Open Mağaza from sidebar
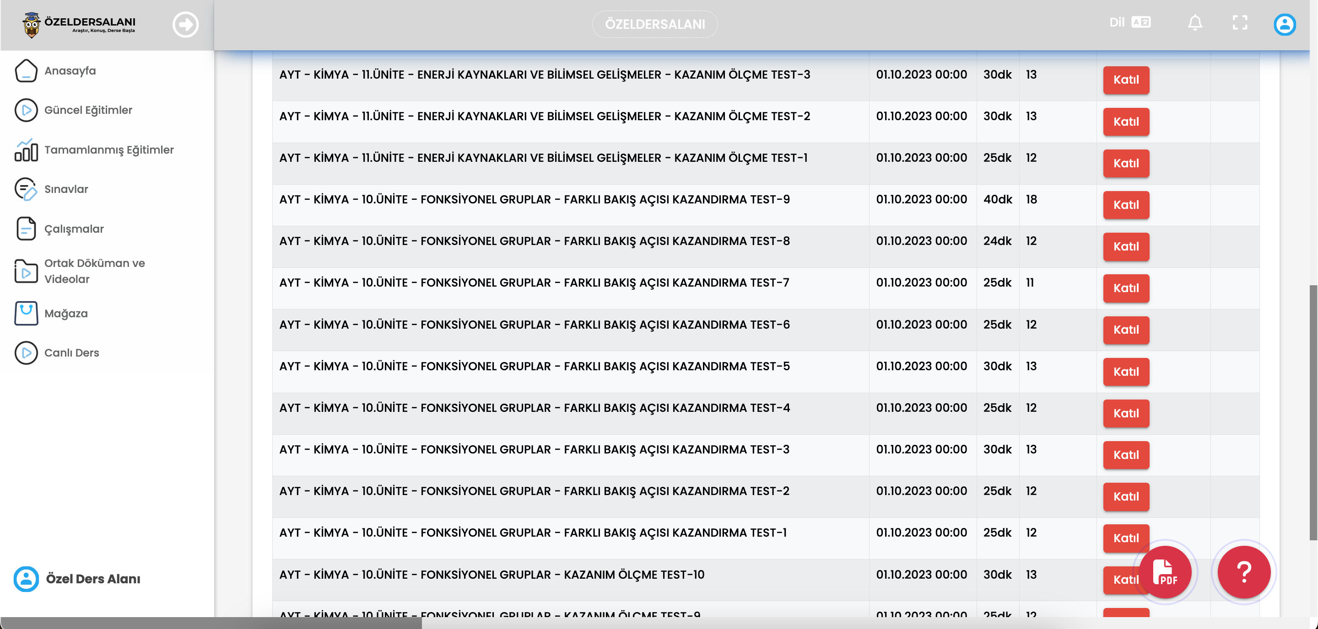 click(66, 314)
